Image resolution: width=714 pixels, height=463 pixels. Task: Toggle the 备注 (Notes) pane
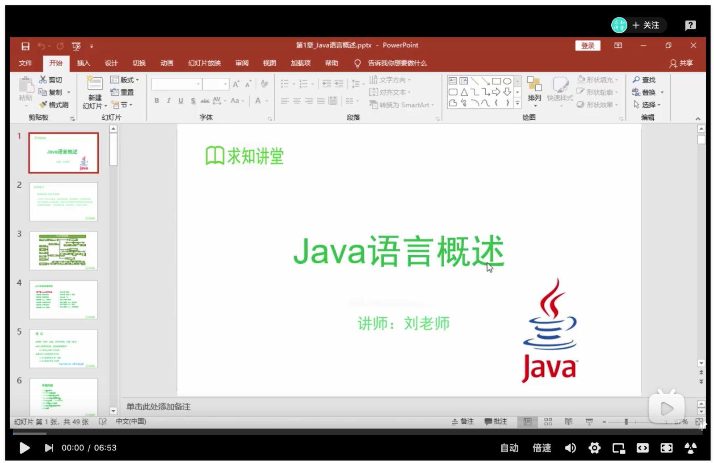point(462,421)
